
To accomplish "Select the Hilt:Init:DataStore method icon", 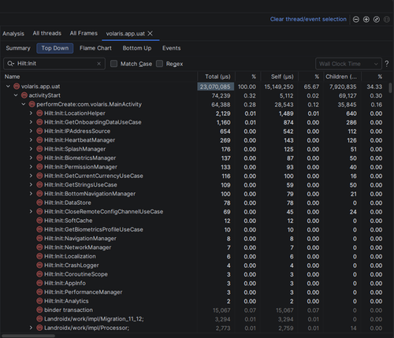I will pyautogui.click(x=39, y=202).
